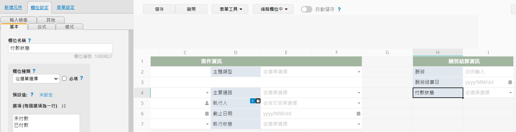Switch to the 表單設定 tab
The image size is (516, 132).
(66, 7)
